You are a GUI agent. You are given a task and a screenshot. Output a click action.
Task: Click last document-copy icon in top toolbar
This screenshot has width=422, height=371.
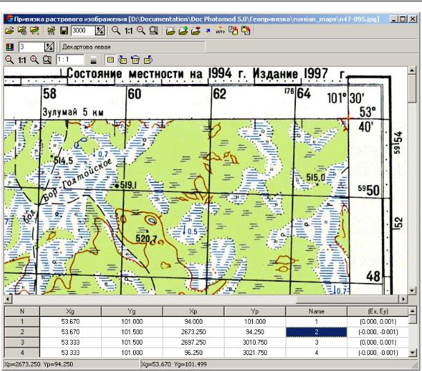click(x=246, y=31)
